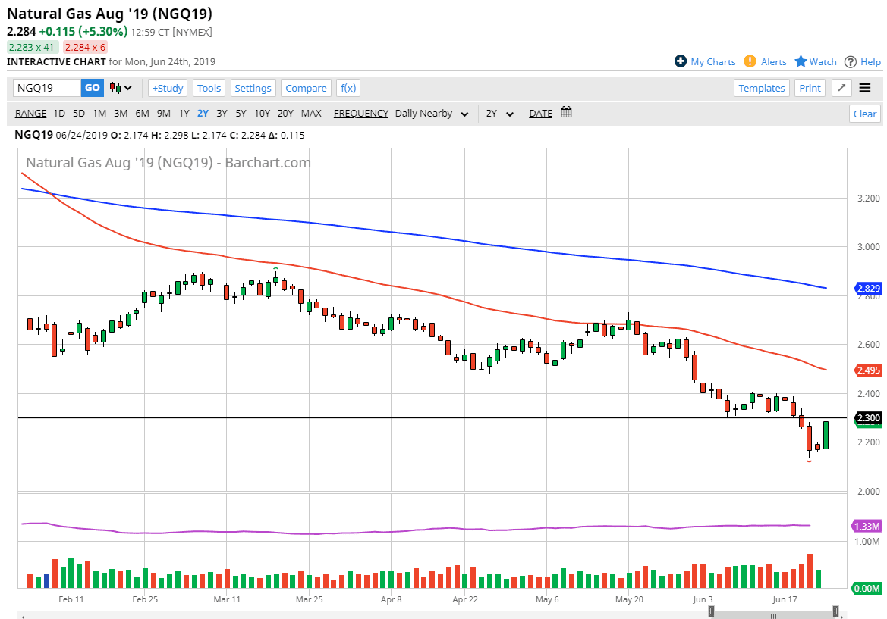
Task: Click the right handle of the time range slider
Action: pyautogui.click(x=835, y=611)
